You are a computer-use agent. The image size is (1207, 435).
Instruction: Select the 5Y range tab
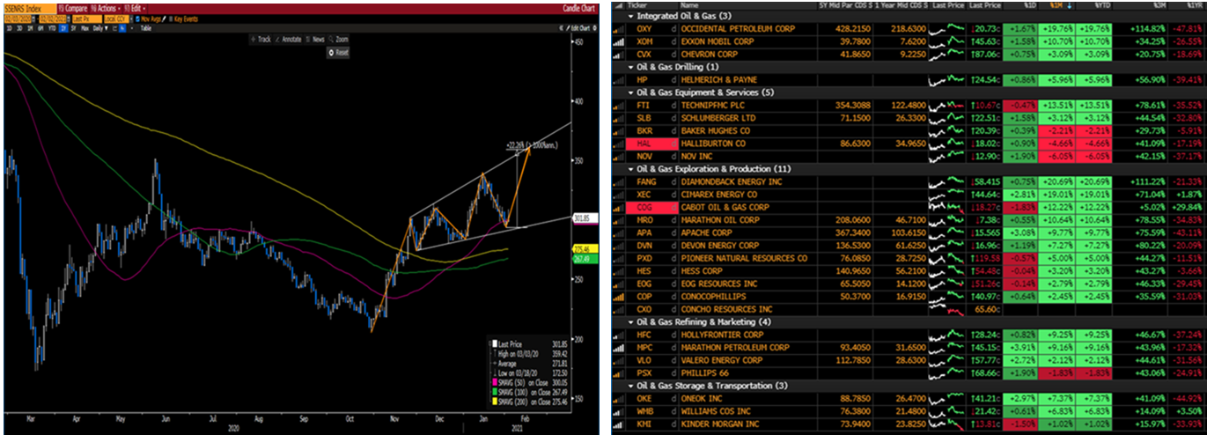click(74, 28)
